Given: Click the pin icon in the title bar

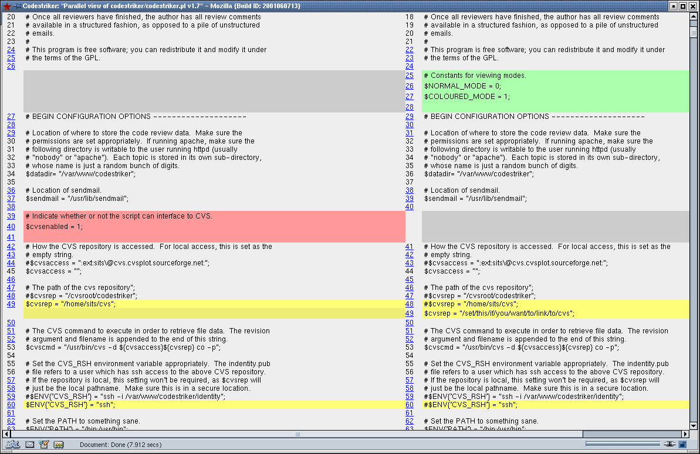Looking at the screenshot, I should tap(17, 6).
